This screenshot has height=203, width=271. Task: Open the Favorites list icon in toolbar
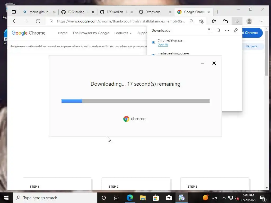(x=214, y=21)
